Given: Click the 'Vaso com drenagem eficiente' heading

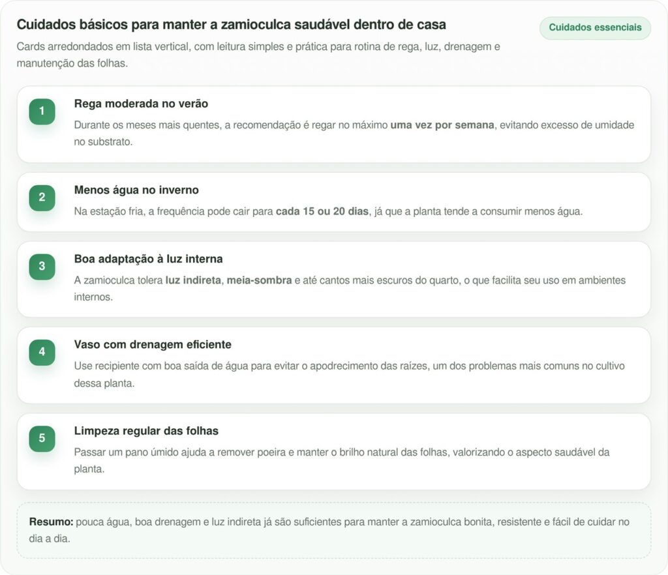Looking at the screenshot, I should click(153, 345).
